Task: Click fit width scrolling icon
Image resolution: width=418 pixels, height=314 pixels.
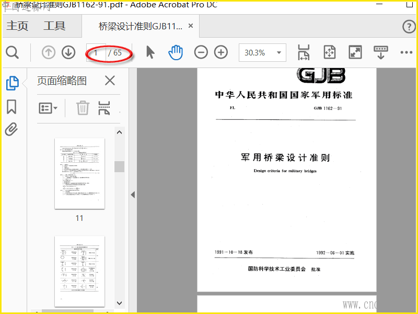Action: [x=304, y=52]
